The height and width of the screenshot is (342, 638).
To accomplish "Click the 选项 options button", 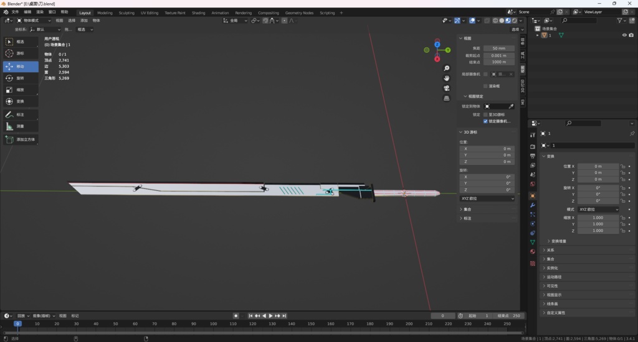I will tap(517, 30).
